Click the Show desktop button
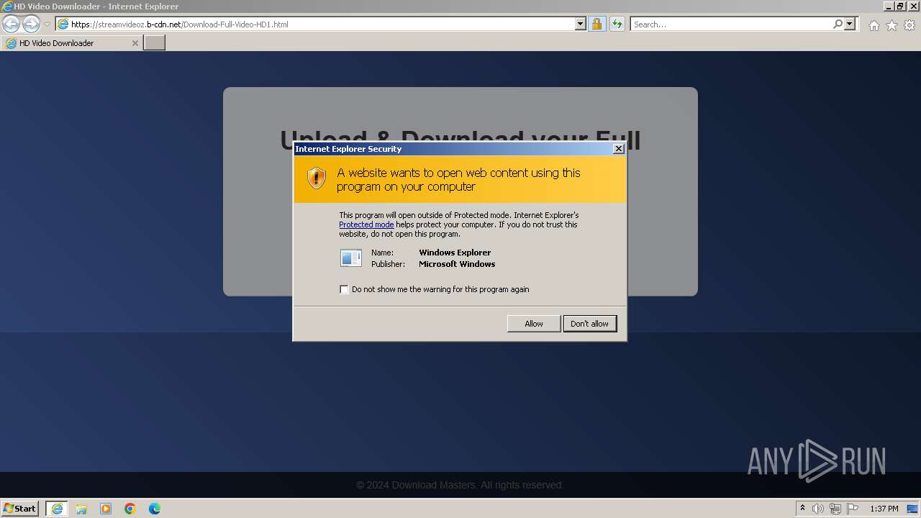 (x=912, y=509)
